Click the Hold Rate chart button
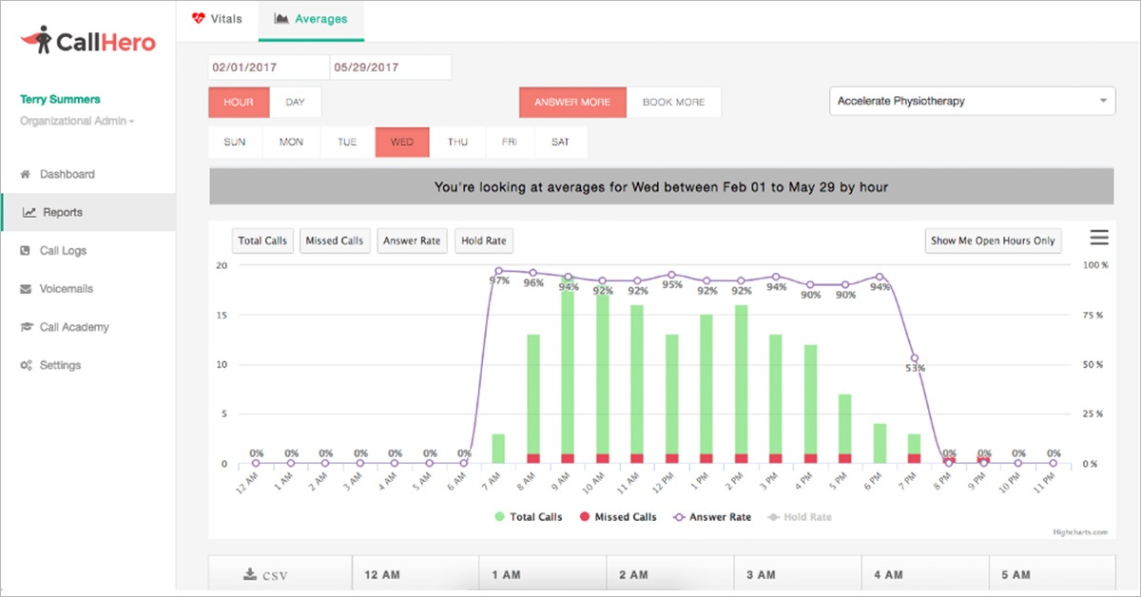Image resolution: width=1141 pixels, height=597 pixels. click(484, 241)
